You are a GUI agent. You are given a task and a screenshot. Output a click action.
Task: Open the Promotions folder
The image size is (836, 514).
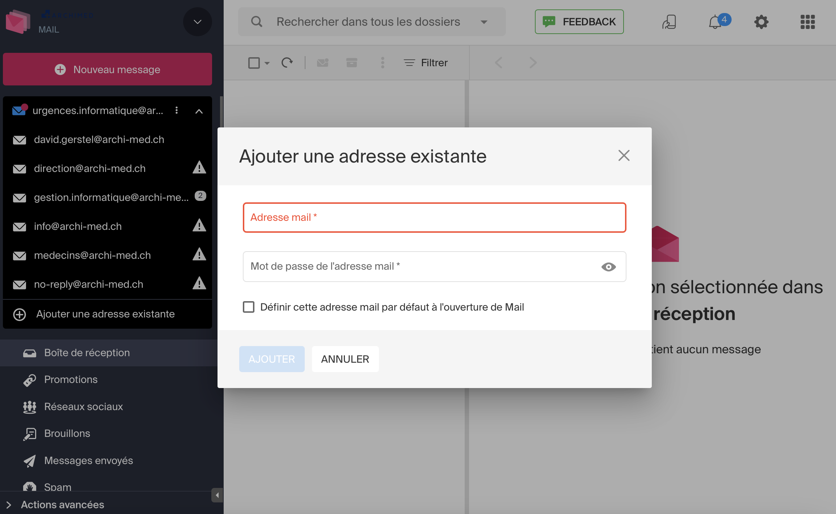[71, 379]
